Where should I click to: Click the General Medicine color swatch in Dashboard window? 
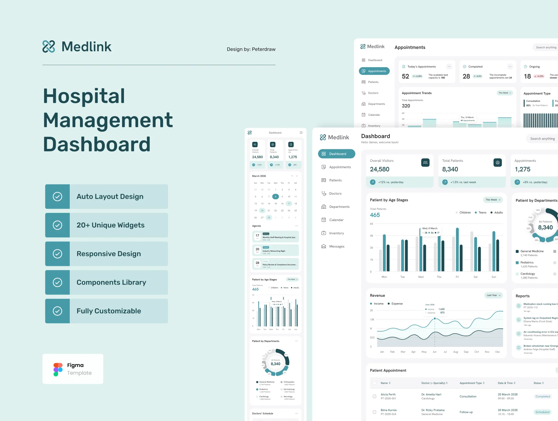click(x=517, y=251)
